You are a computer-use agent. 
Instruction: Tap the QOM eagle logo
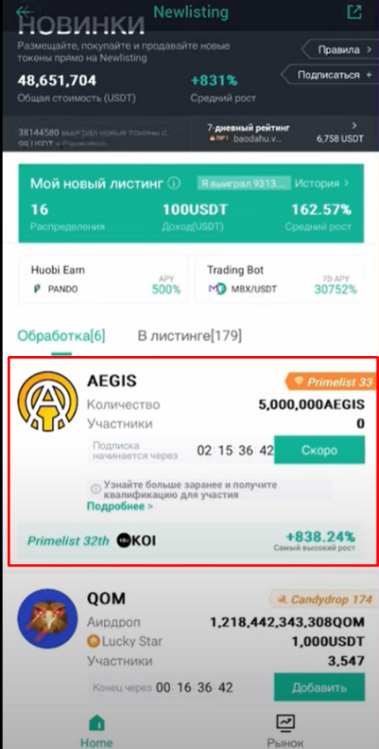pos(48,619)
